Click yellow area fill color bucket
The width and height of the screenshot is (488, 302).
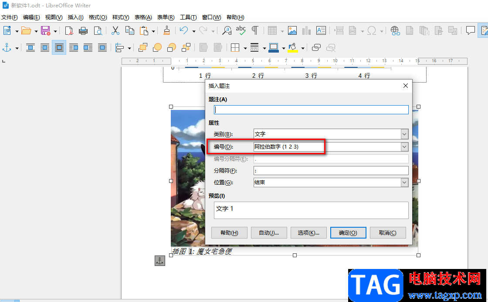pyautogui.click(x=293, y=48)
